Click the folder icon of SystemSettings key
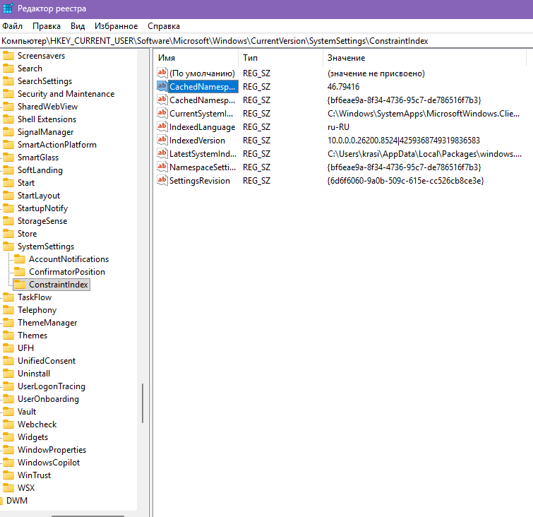The width and height of the screenshot is (533, 517). click(x=8, y=246)
